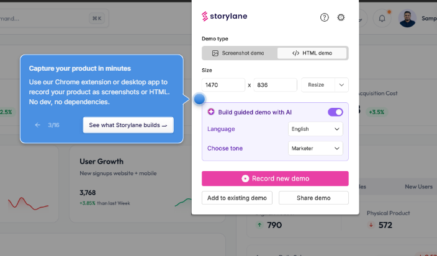This screenshot has width=437, height=256.
Task: Click the blue hotspot beacon dot
Action: point(199,99)
